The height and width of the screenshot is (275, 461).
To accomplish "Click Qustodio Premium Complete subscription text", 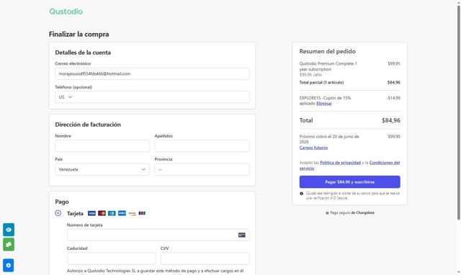I will coord(328,66).
